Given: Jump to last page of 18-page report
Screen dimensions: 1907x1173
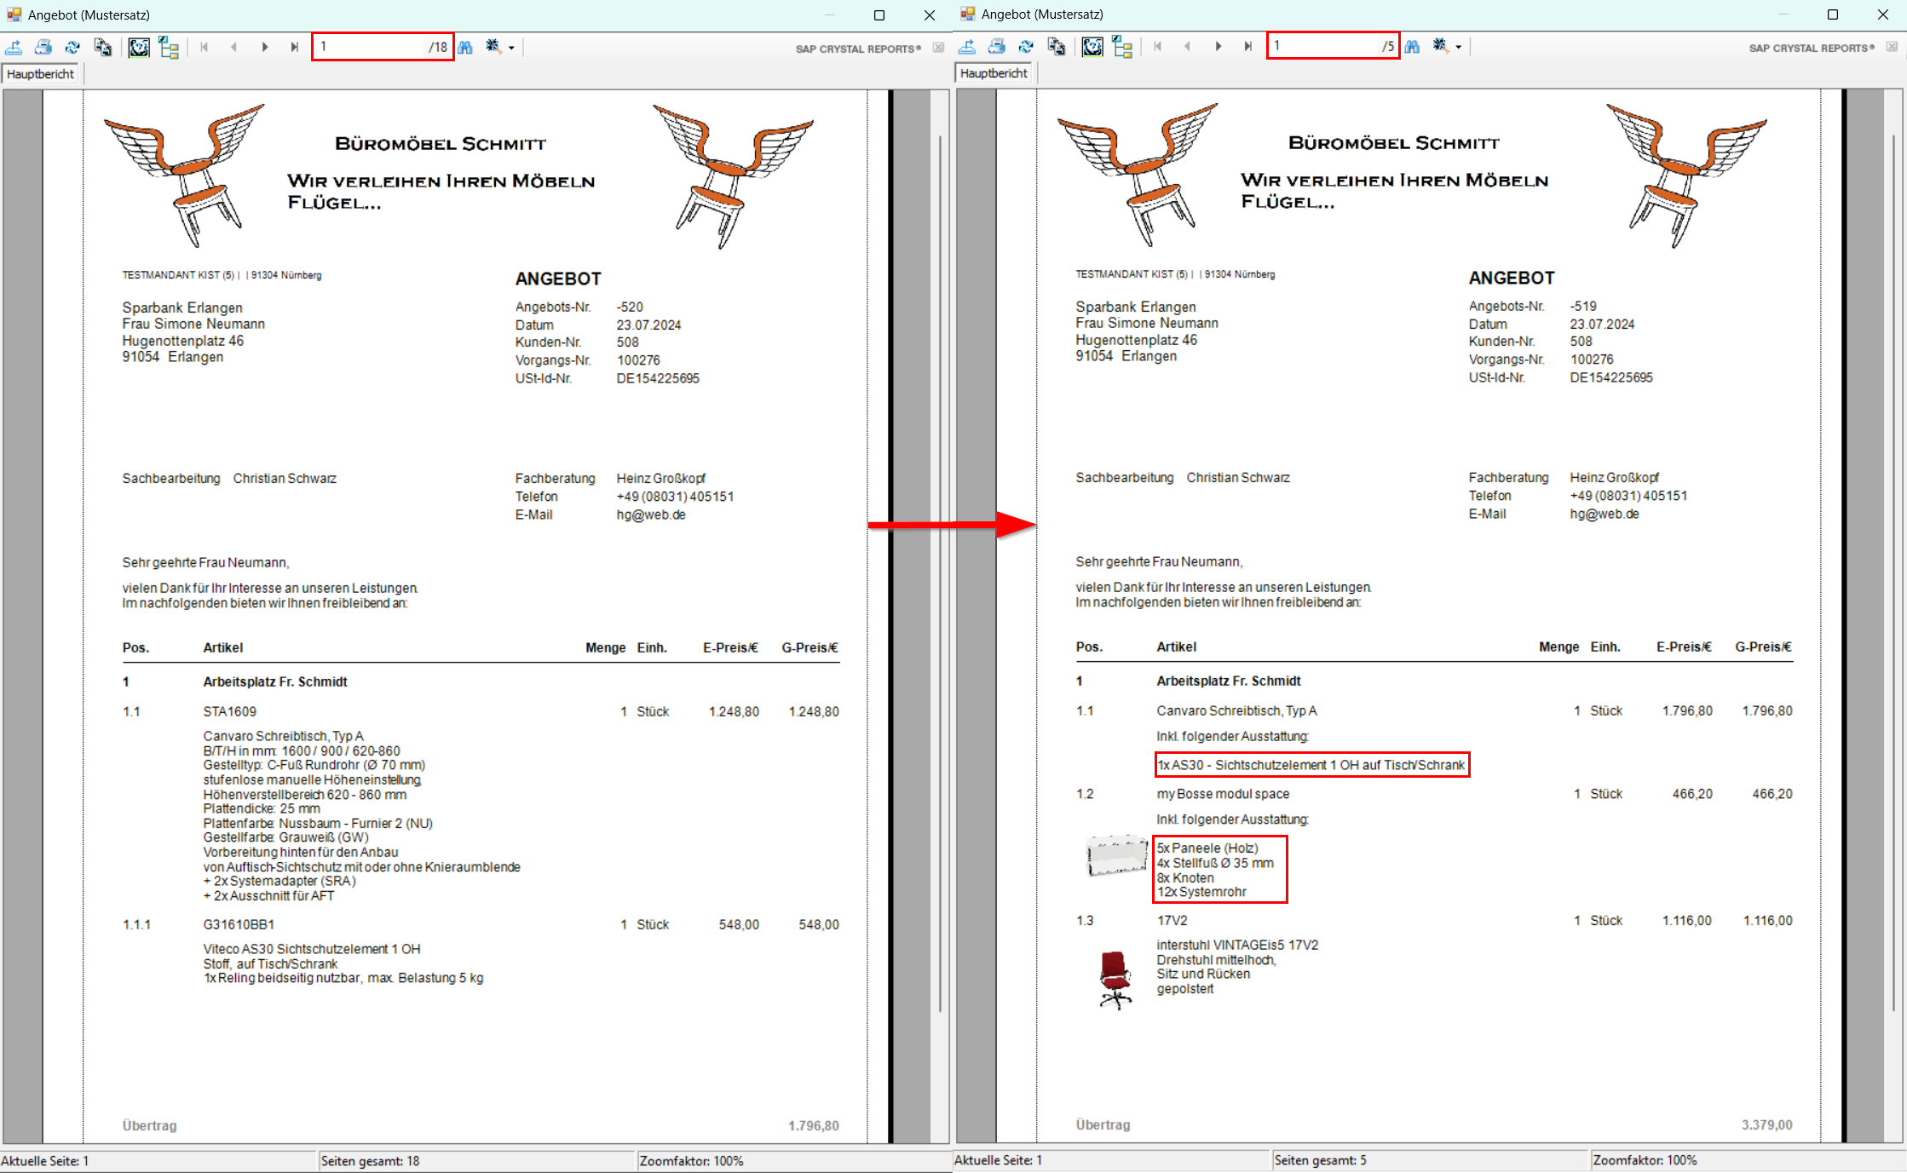Looking at the screenshot, I should point(294,47).
